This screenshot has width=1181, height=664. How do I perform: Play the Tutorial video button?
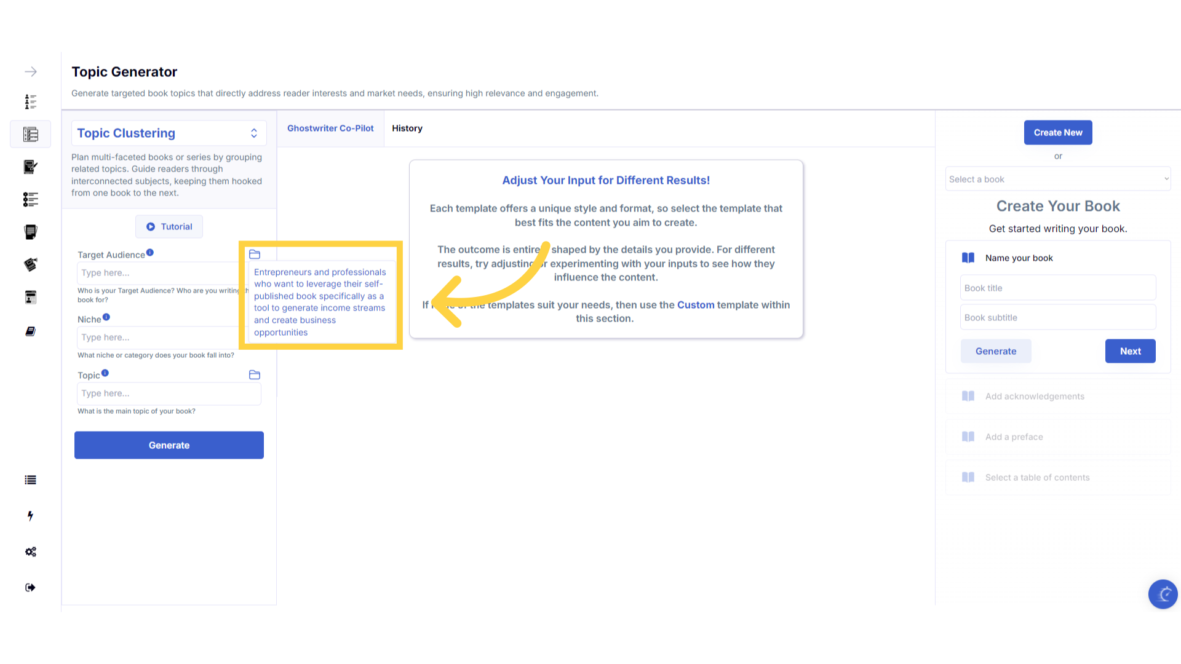pyautogui.click(x=169, y=227)
